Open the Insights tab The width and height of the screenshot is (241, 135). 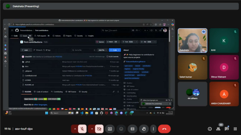(x=90, y=36)
